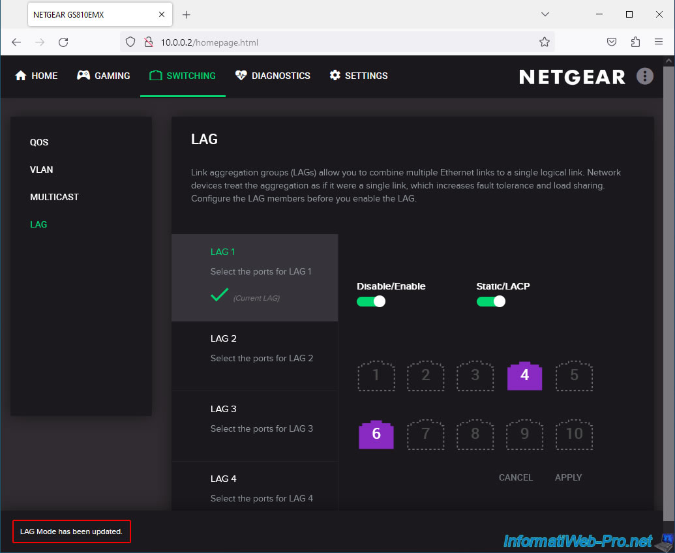This screenshot has width=675, height=553.
Task: Select port 8 for the LAG
Action: coord(475,434)
